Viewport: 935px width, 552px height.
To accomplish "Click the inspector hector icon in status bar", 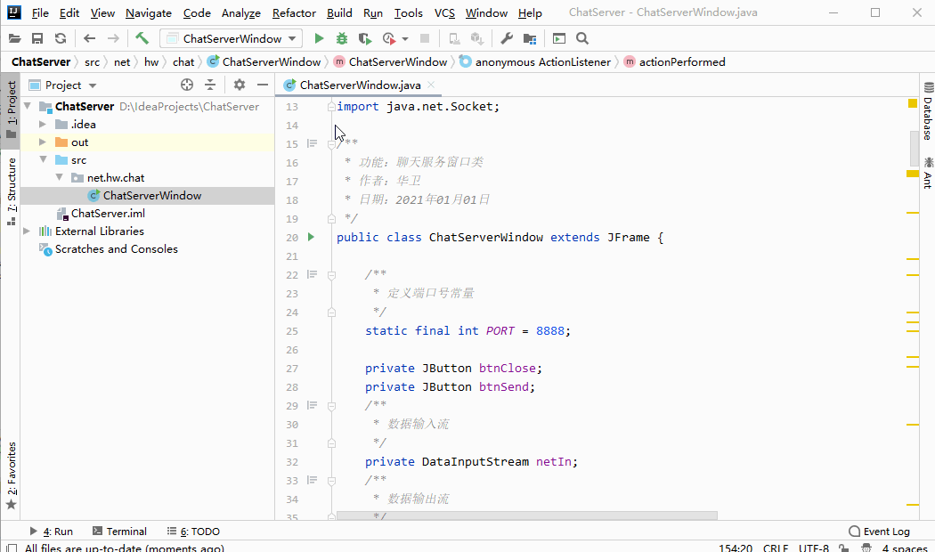I will (866, 548).
